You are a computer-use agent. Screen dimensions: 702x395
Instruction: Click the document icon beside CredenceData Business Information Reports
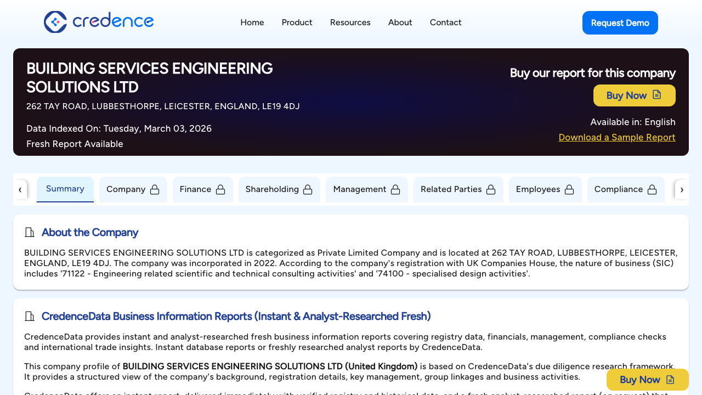click(x=30, y=316)
